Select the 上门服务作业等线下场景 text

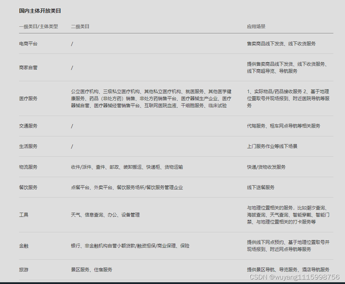272,146
